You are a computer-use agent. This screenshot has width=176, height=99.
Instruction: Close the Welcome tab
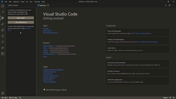pyautogui.click(x=48, y=5)
